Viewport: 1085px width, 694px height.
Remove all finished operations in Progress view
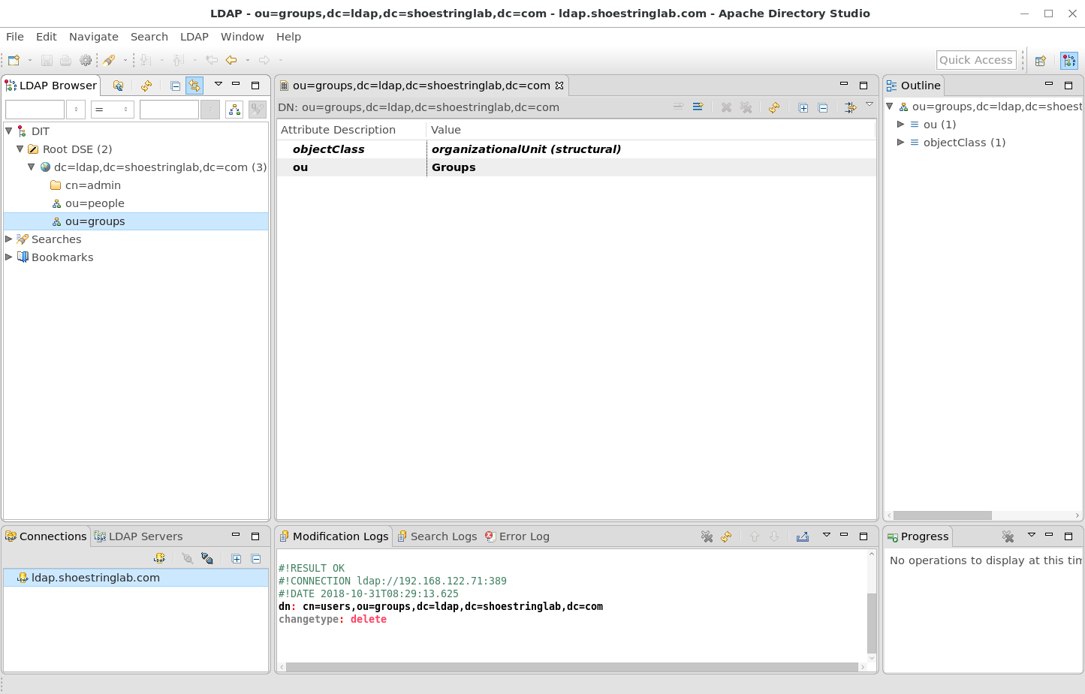1008,536
